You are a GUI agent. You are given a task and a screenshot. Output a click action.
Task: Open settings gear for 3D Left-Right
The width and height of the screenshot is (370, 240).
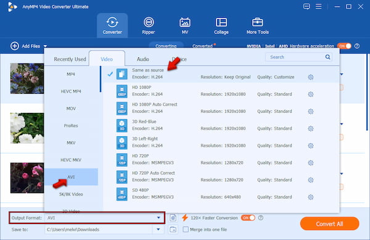[311, 146]
